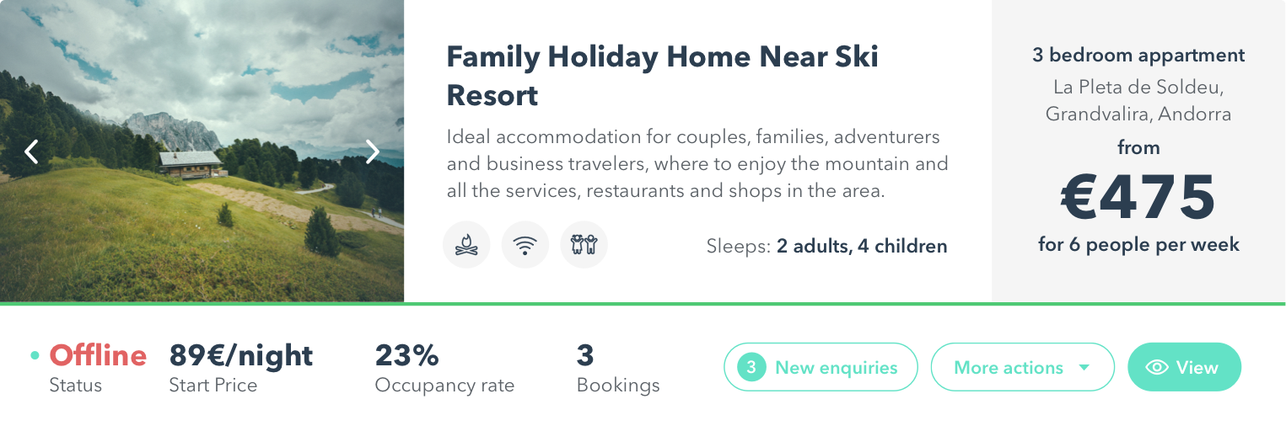1286x431 pixels.
Task: Select the 89€/night Start Price
Action: [241, 356]
